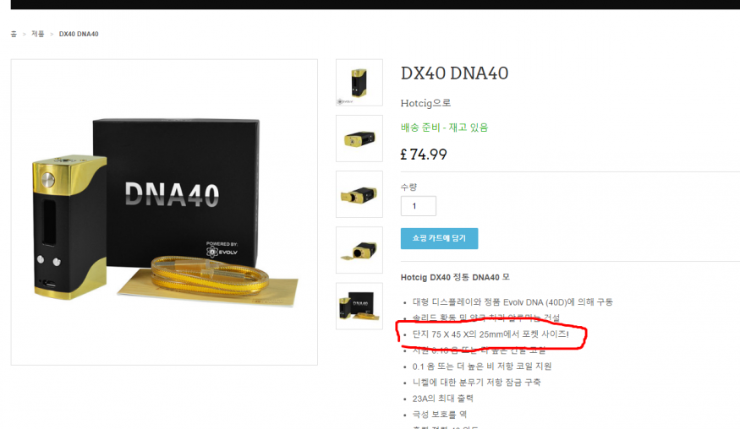
Task: Select the first thumbnail of upright mod
Action: tap(359, 83)
